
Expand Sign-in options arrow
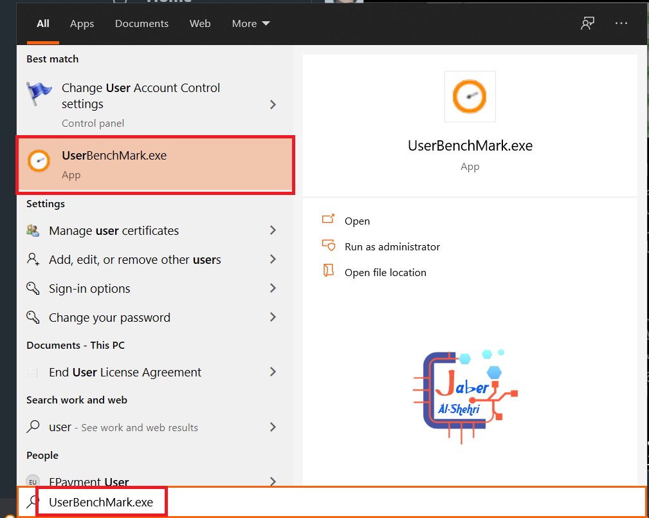(x=273, y=288)
